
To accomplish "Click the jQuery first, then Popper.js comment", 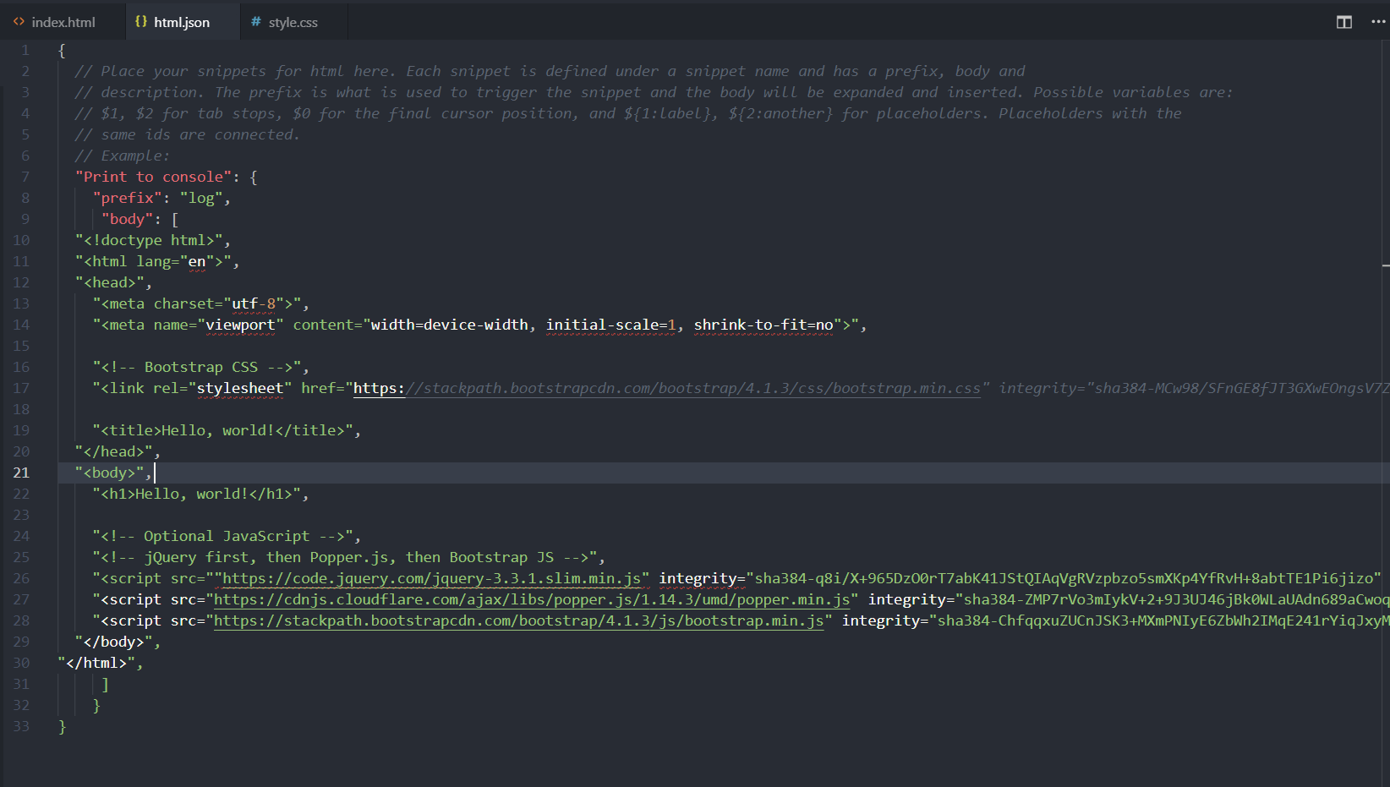I will pyautogui.click(x=345, y=557).
